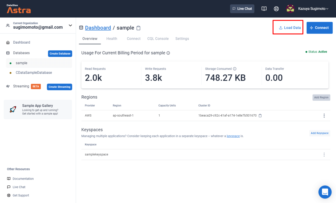The width and height of the screenshot is (336, 203).
Task: Open the CQL Console tab
Action: point(158,39)
